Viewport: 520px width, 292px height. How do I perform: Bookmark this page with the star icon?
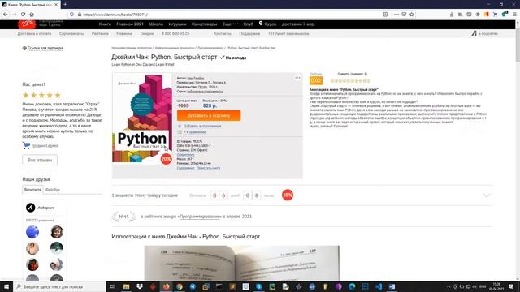[412, 15]
